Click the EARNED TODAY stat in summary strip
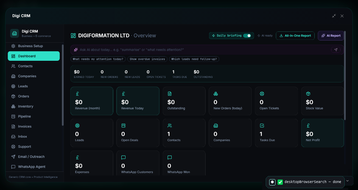Viewport: 358px width, 190px height. pos(84,74)
